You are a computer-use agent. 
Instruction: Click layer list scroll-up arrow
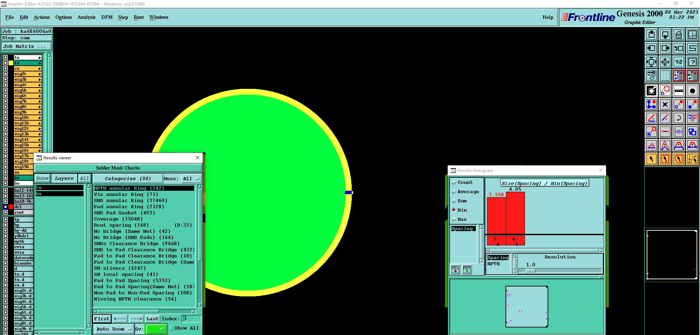click(x=50, y=55)
